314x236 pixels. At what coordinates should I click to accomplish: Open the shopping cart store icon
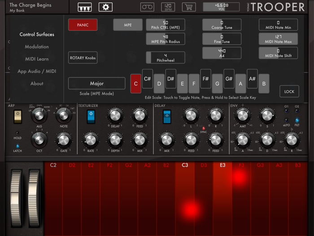point(189,7)
